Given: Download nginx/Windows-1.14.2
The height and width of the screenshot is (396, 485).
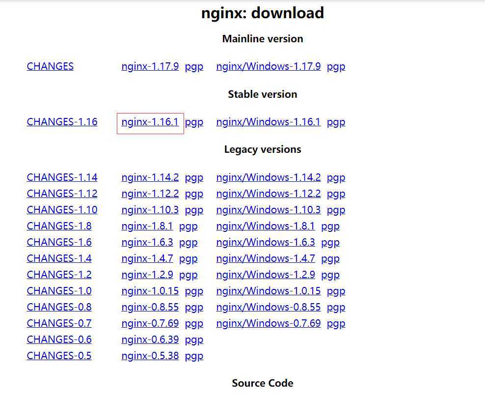Looking at the screenshot, I should point(268,177).
